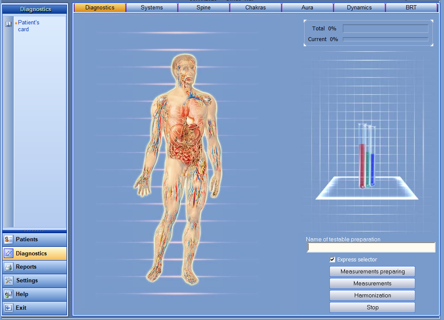The height and width of the screenshot is (320, 444).
Task: Open the Patients section label
Action: click(x=27, y=240)
